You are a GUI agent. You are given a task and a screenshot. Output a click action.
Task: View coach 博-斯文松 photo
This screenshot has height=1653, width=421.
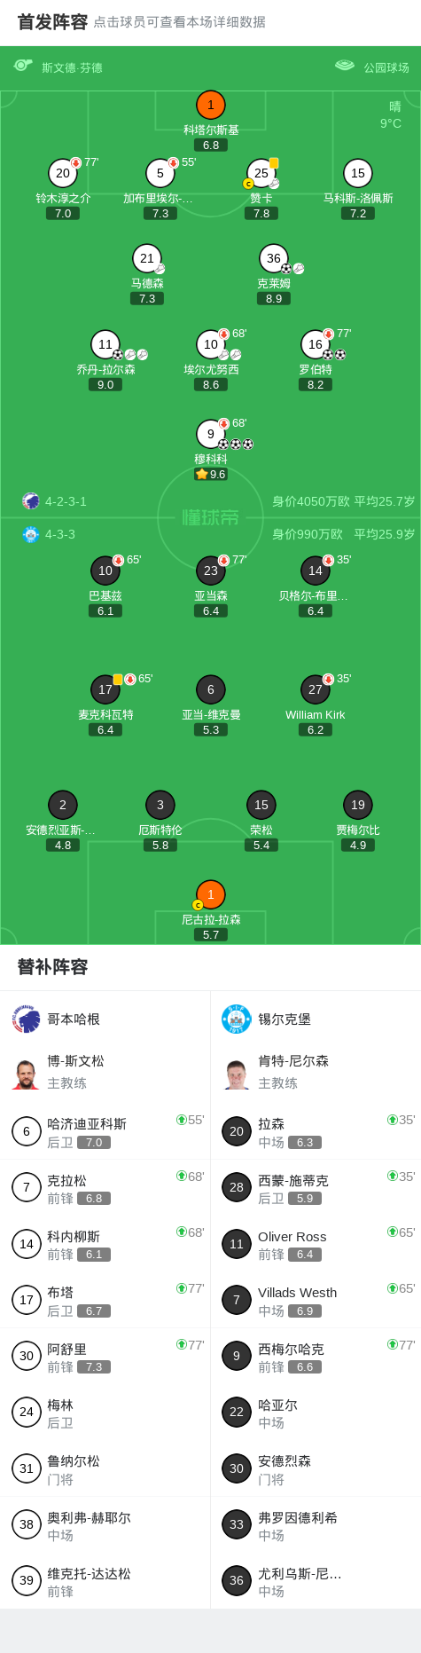coord(27,1073)
